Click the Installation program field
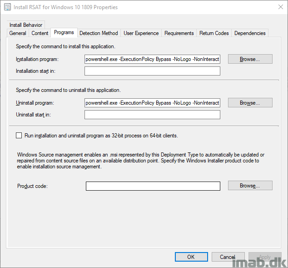This screenshot has width=288, height=268. [152, 59]
